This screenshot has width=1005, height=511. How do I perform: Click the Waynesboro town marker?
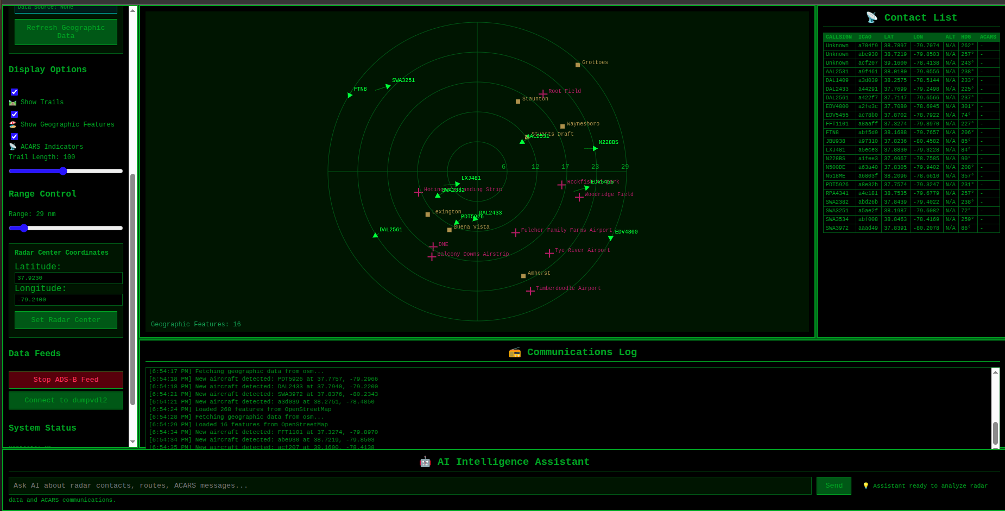(x=562, y=127)
